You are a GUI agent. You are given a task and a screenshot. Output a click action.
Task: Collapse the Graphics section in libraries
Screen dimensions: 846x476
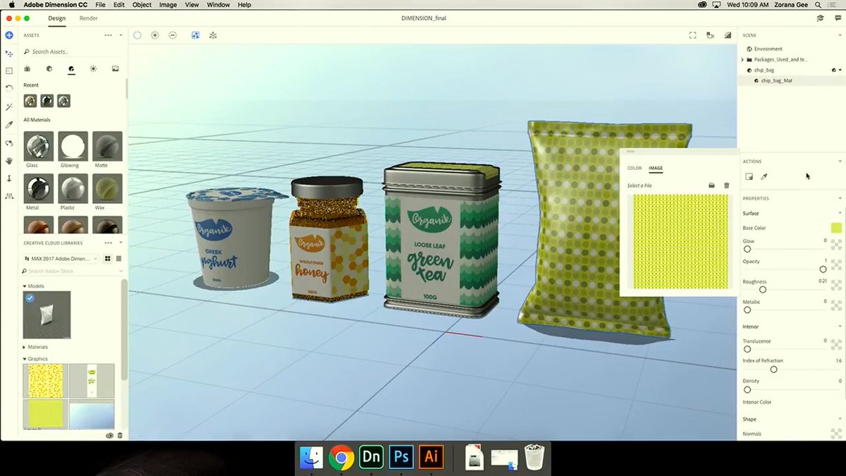point(25,359)
